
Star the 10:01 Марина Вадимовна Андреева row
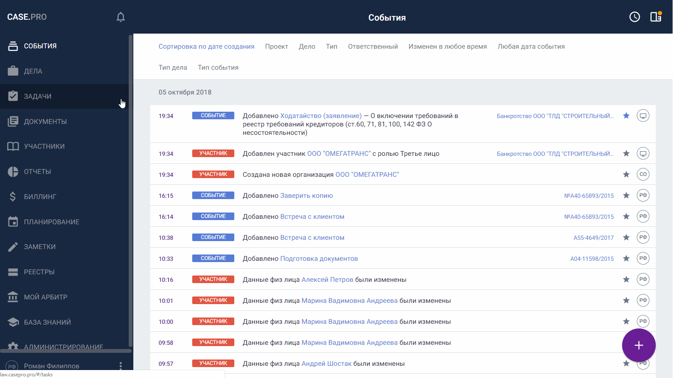(626, 300)
